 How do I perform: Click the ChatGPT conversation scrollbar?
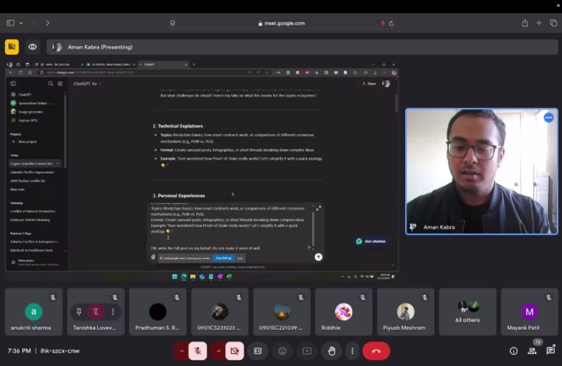click(396, 104)
